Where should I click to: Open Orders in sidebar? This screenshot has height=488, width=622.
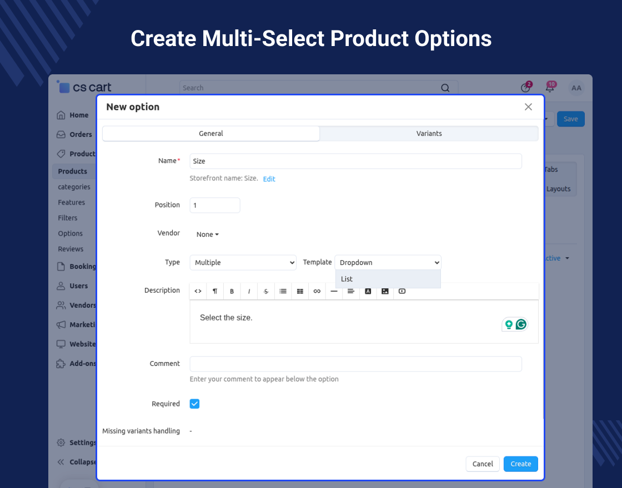[74, 134]
